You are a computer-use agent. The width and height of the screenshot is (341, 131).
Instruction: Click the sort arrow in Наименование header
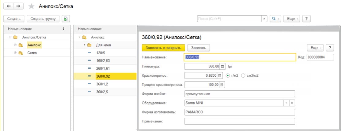[63, 29]
